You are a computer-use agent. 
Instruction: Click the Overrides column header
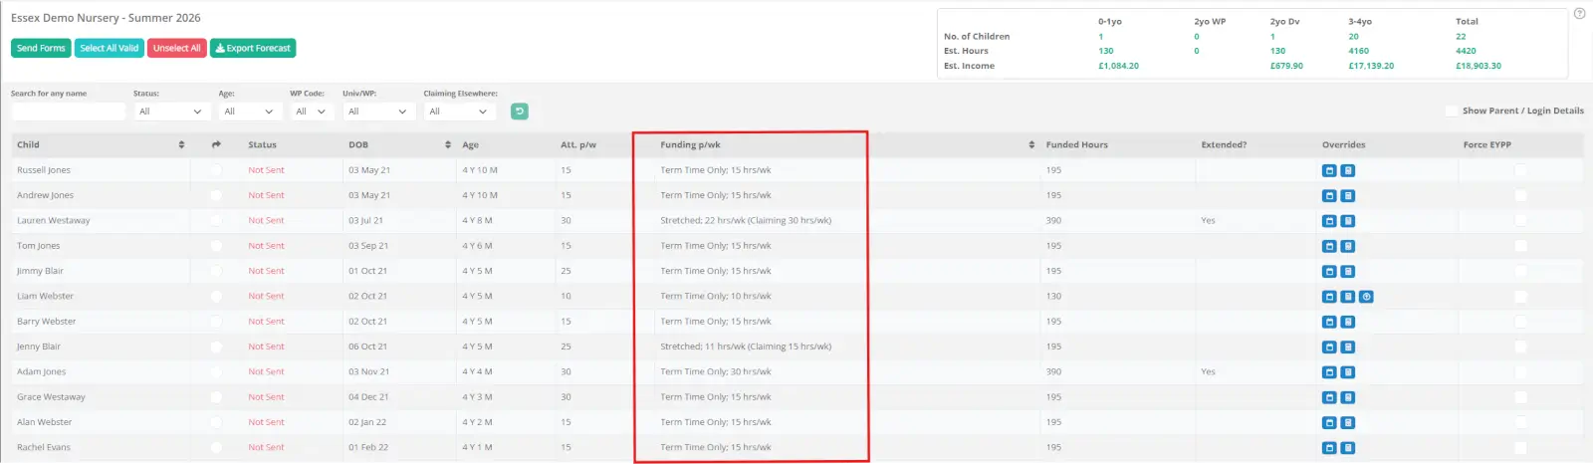point(1343,144)
